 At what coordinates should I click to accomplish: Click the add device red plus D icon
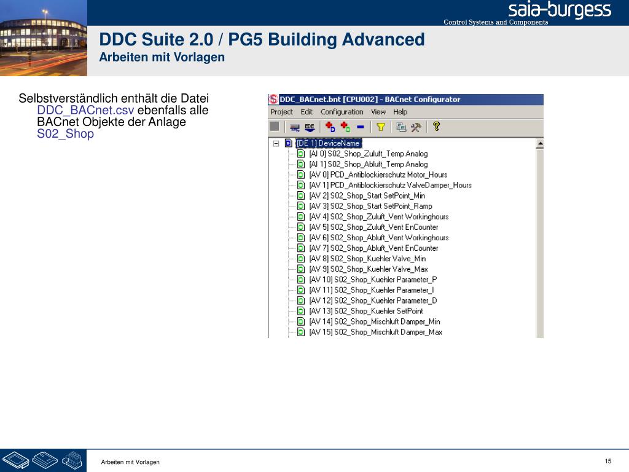click(330, 127)
